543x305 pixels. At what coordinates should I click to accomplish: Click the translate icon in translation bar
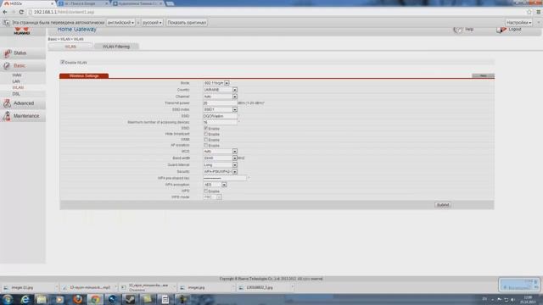pos(6,23)
